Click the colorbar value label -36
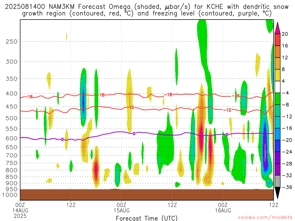 click(287, 187)
